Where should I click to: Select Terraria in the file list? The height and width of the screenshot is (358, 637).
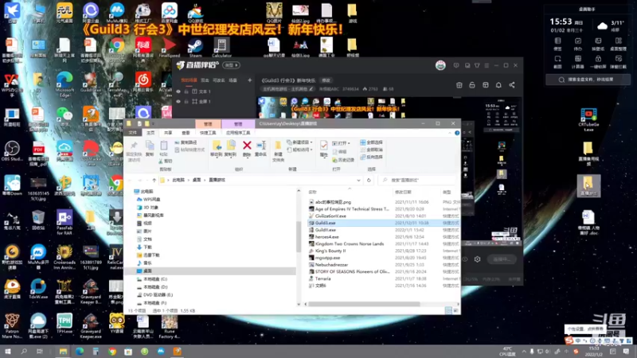tap(322, 279)
